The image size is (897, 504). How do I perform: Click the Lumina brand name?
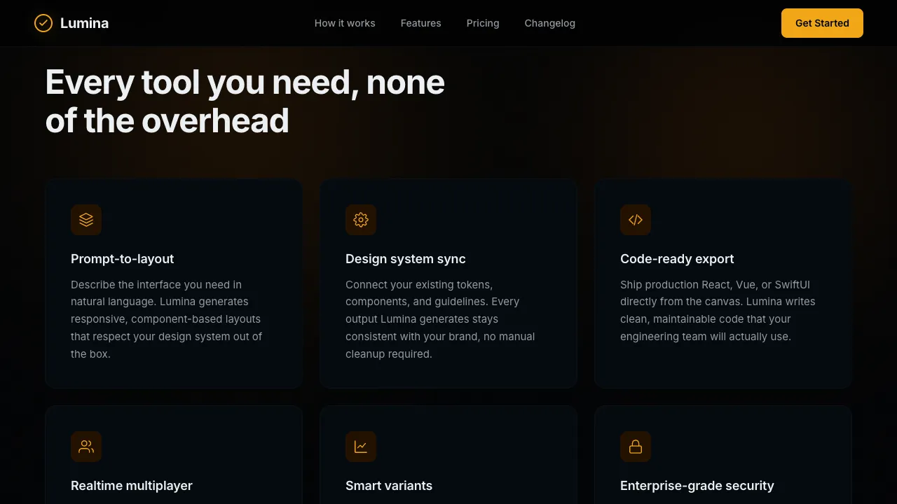pos(84,23)
